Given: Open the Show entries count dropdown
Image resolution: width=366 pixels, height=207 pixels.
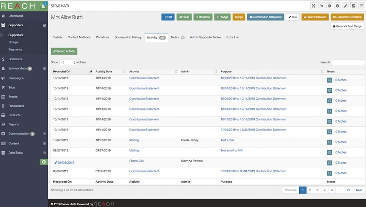Looking at the screenshot, I should click(67, 62).
